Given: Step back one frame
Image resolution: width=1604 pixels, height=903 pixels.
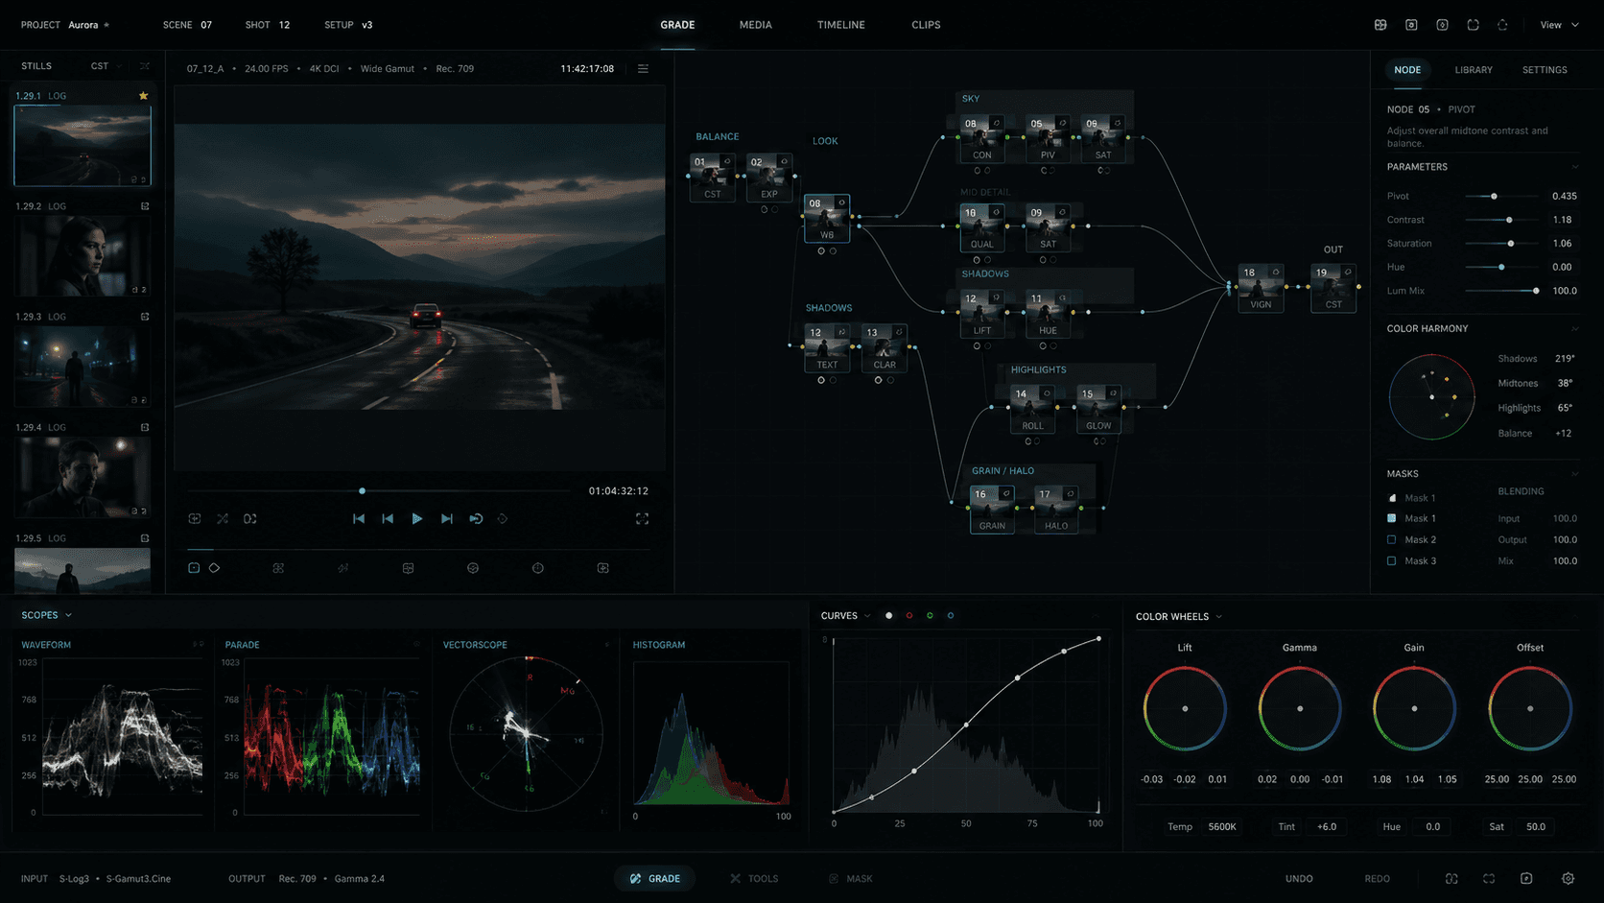Looking at the screenshot, I should (388, 518).
